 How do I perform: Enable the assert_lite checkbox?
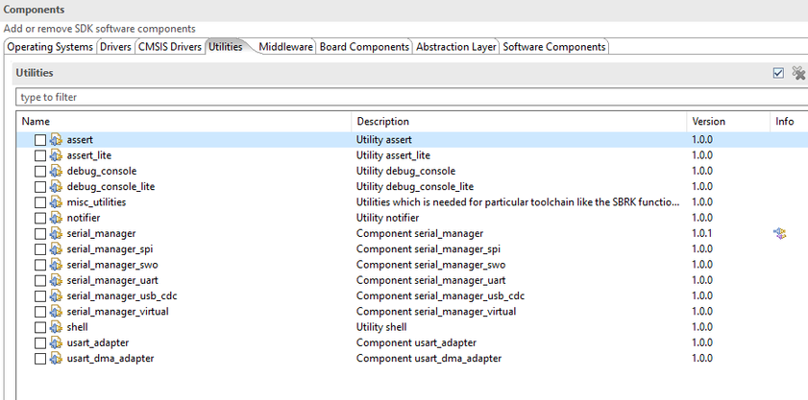(40, 155)
